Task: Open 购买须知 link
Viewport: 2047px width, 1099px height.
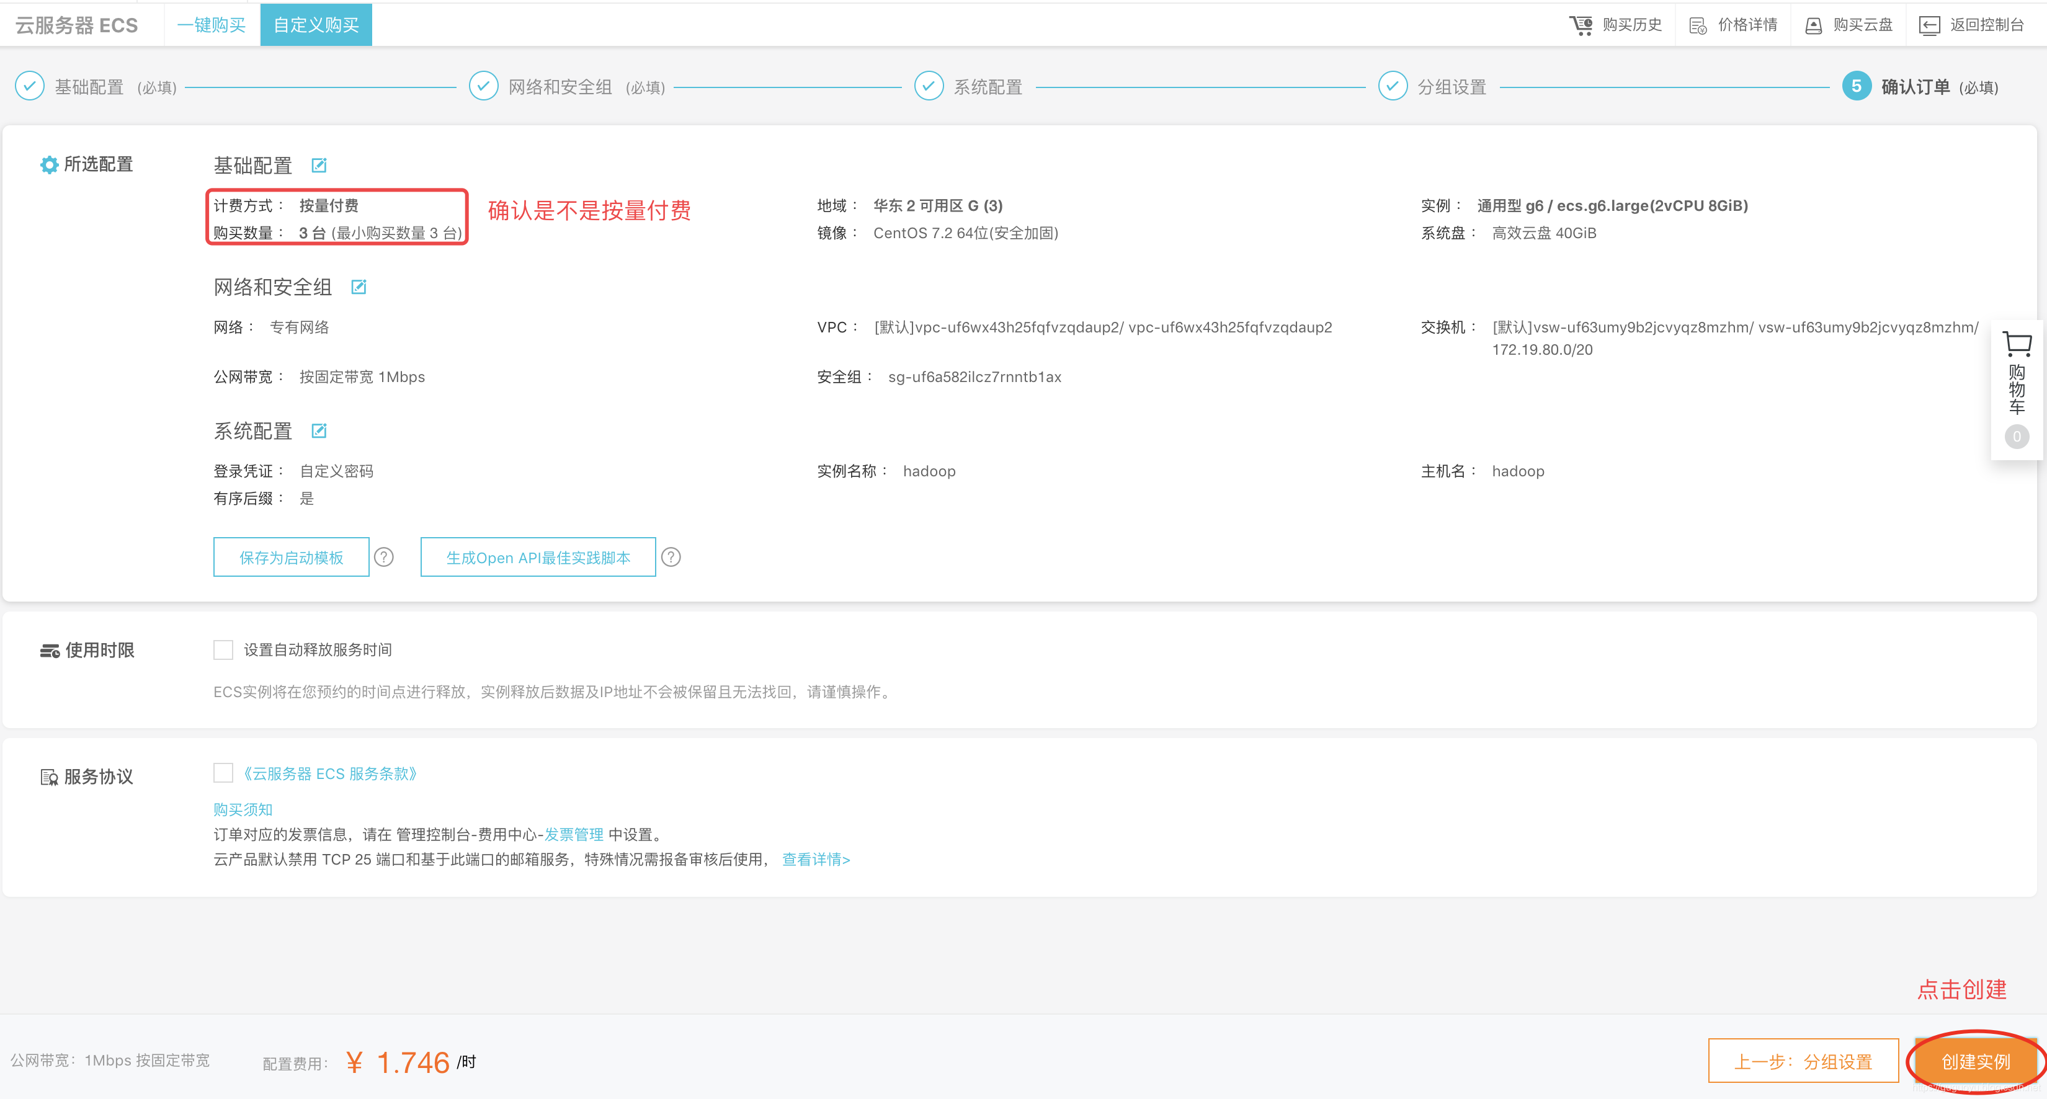Action: (243, 809)
